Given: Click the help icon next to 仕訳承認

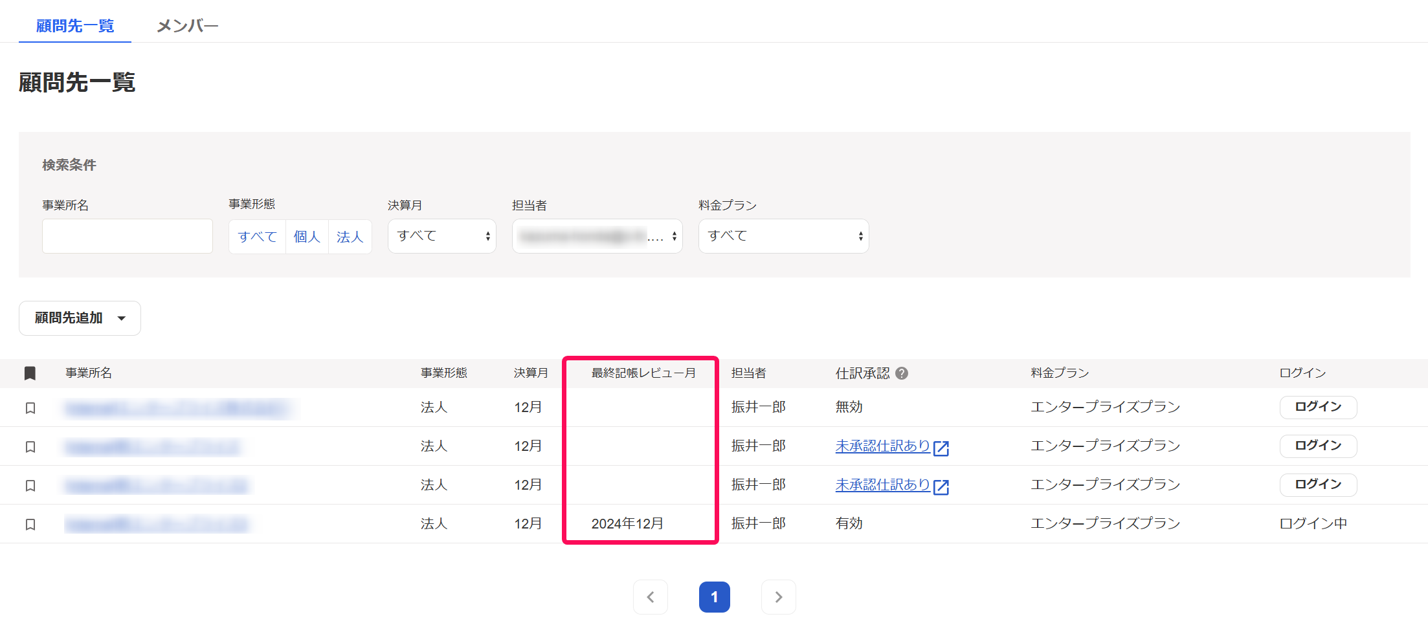Looking at the screenshot, I should (902, 373).
